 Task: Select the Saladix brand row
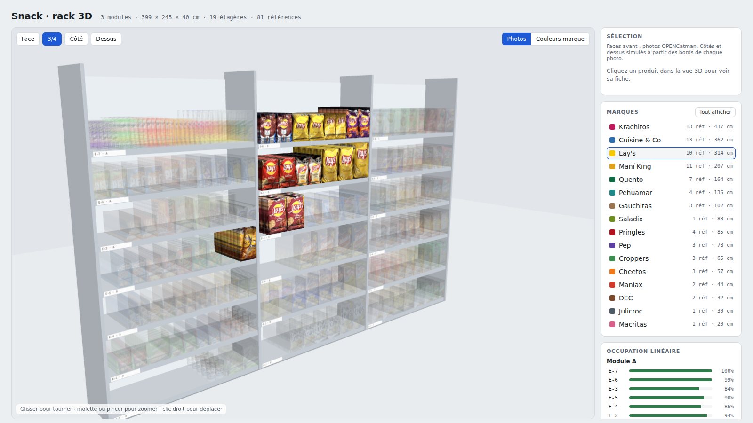click(x=671, y=219)
